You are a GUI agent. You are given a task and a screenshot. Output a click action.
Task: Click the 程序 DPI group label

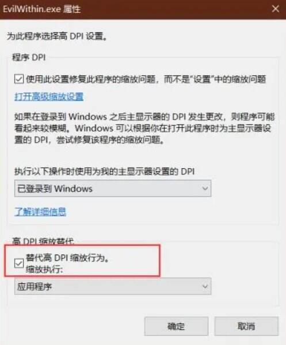point(29,58)
